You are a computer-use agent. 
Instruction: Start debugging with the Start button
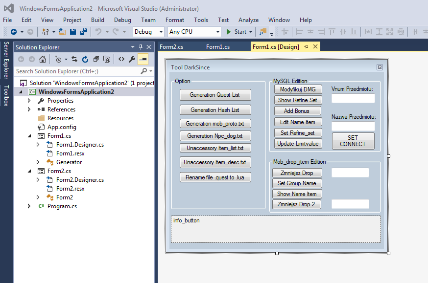236,32
